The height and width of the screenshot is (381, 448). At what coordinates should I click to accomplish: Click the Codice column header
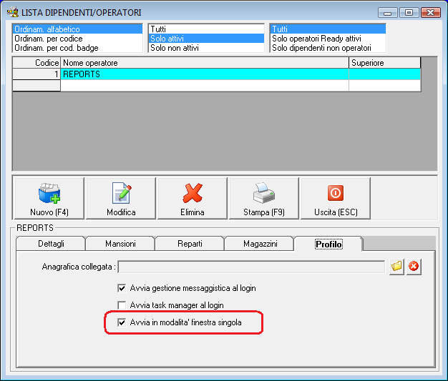tap(36, 63)
